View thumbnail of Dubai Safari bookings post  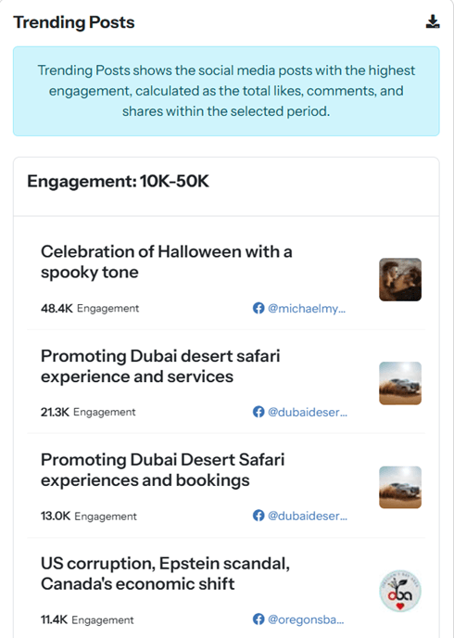click(400, 487)
